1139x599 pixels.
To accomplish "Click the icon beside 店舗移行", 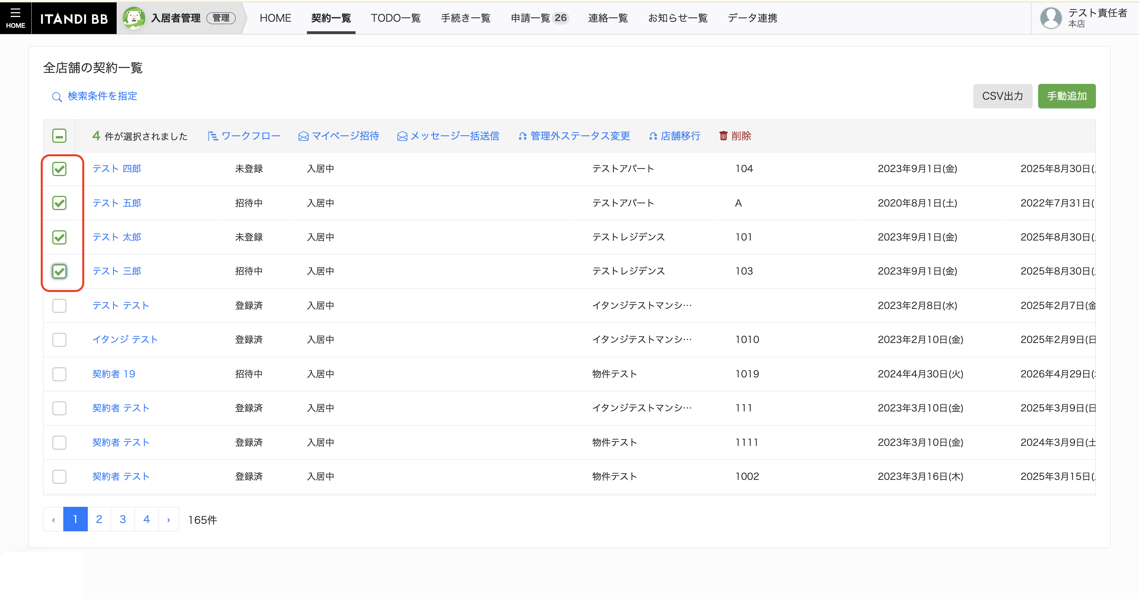I will 653,136.
